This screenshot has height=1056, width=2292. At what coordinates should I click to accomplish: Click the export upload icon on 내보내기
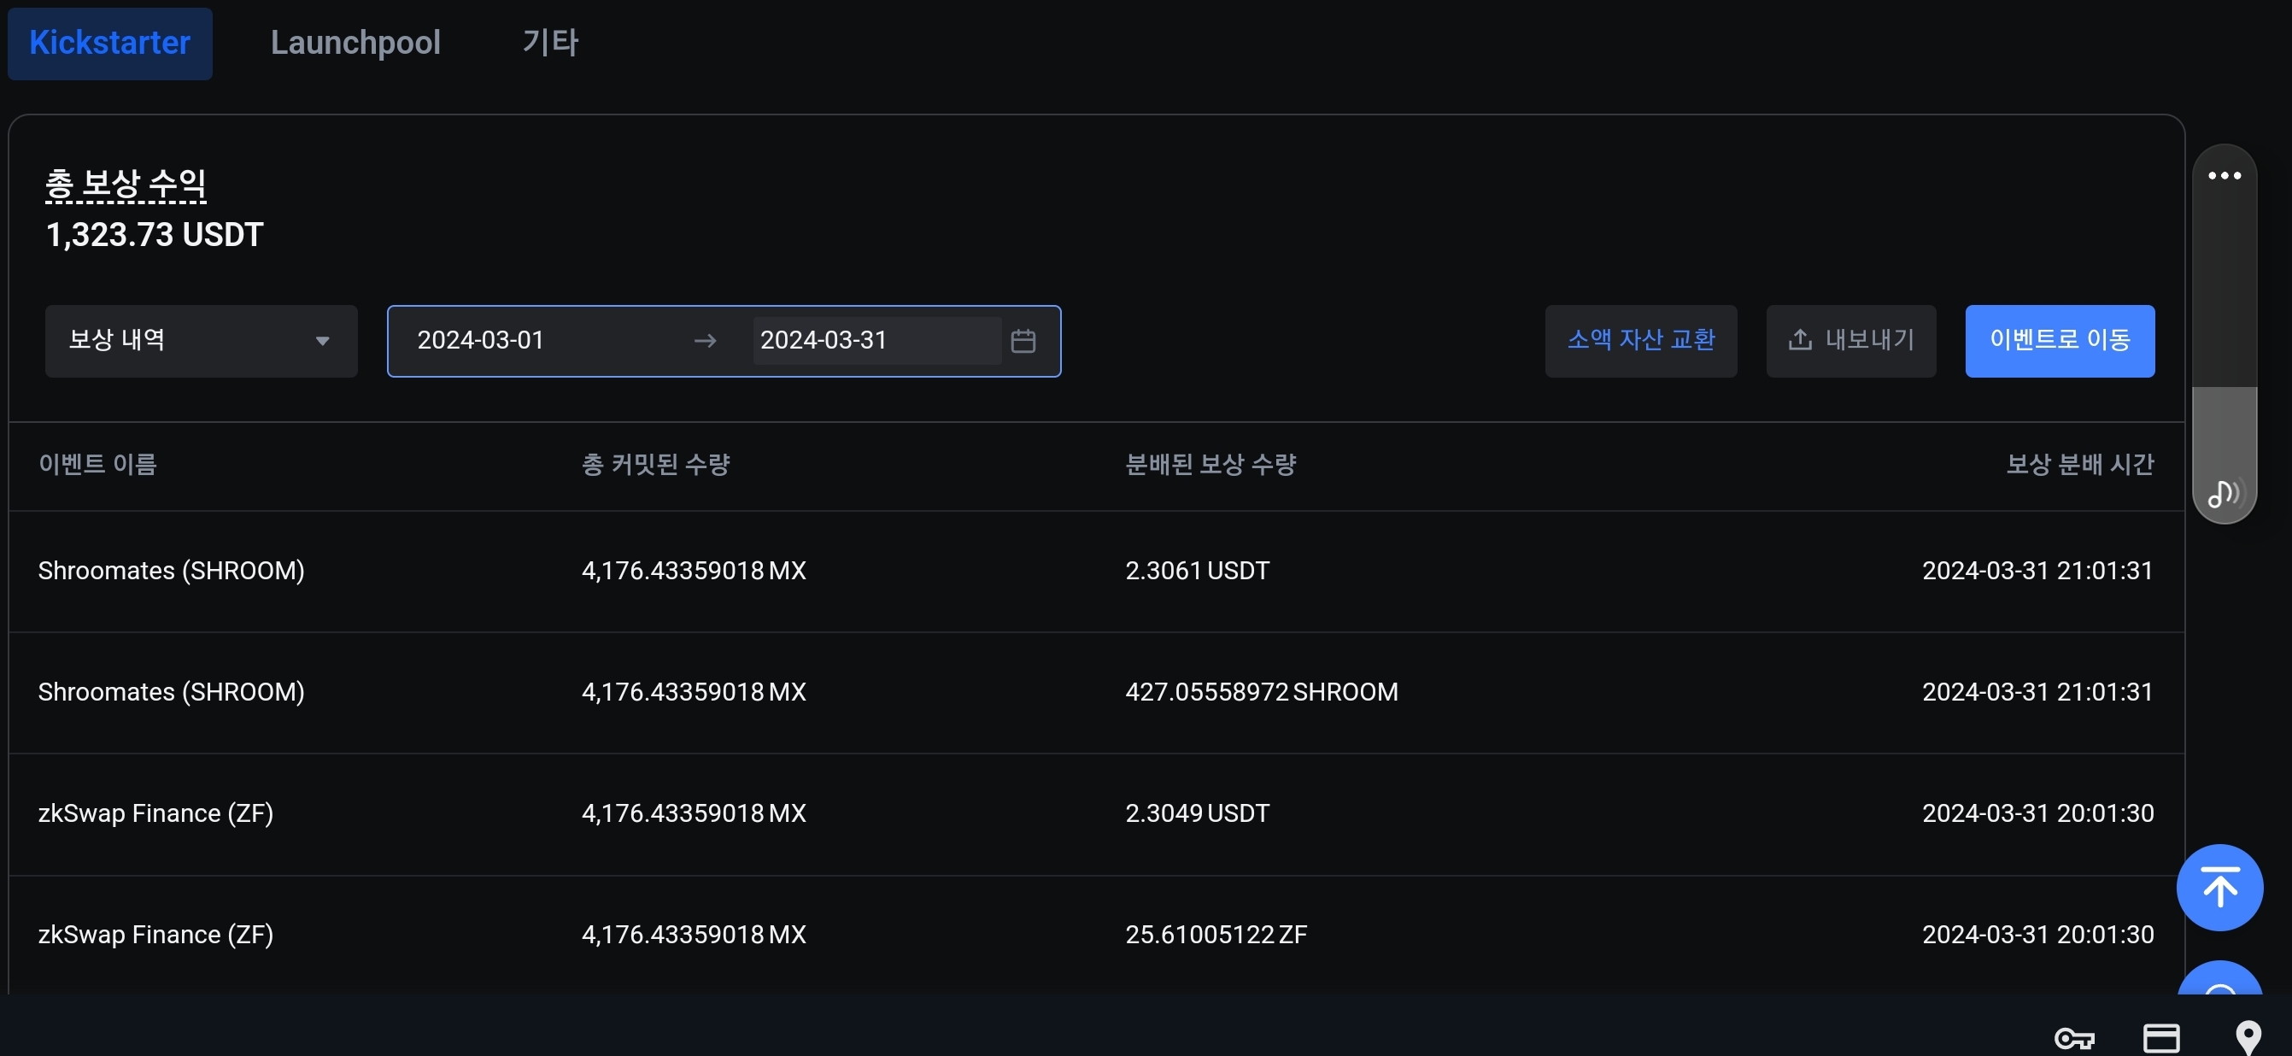tap(1800, 340)
